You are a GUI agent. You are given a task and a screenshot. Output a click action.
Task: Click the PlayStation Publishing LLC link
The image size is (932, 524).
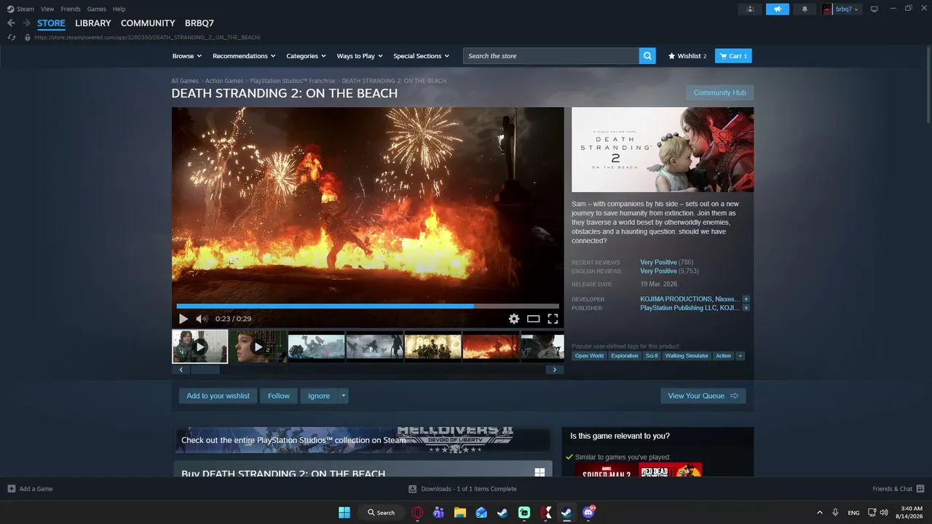(x=679, y=308)
